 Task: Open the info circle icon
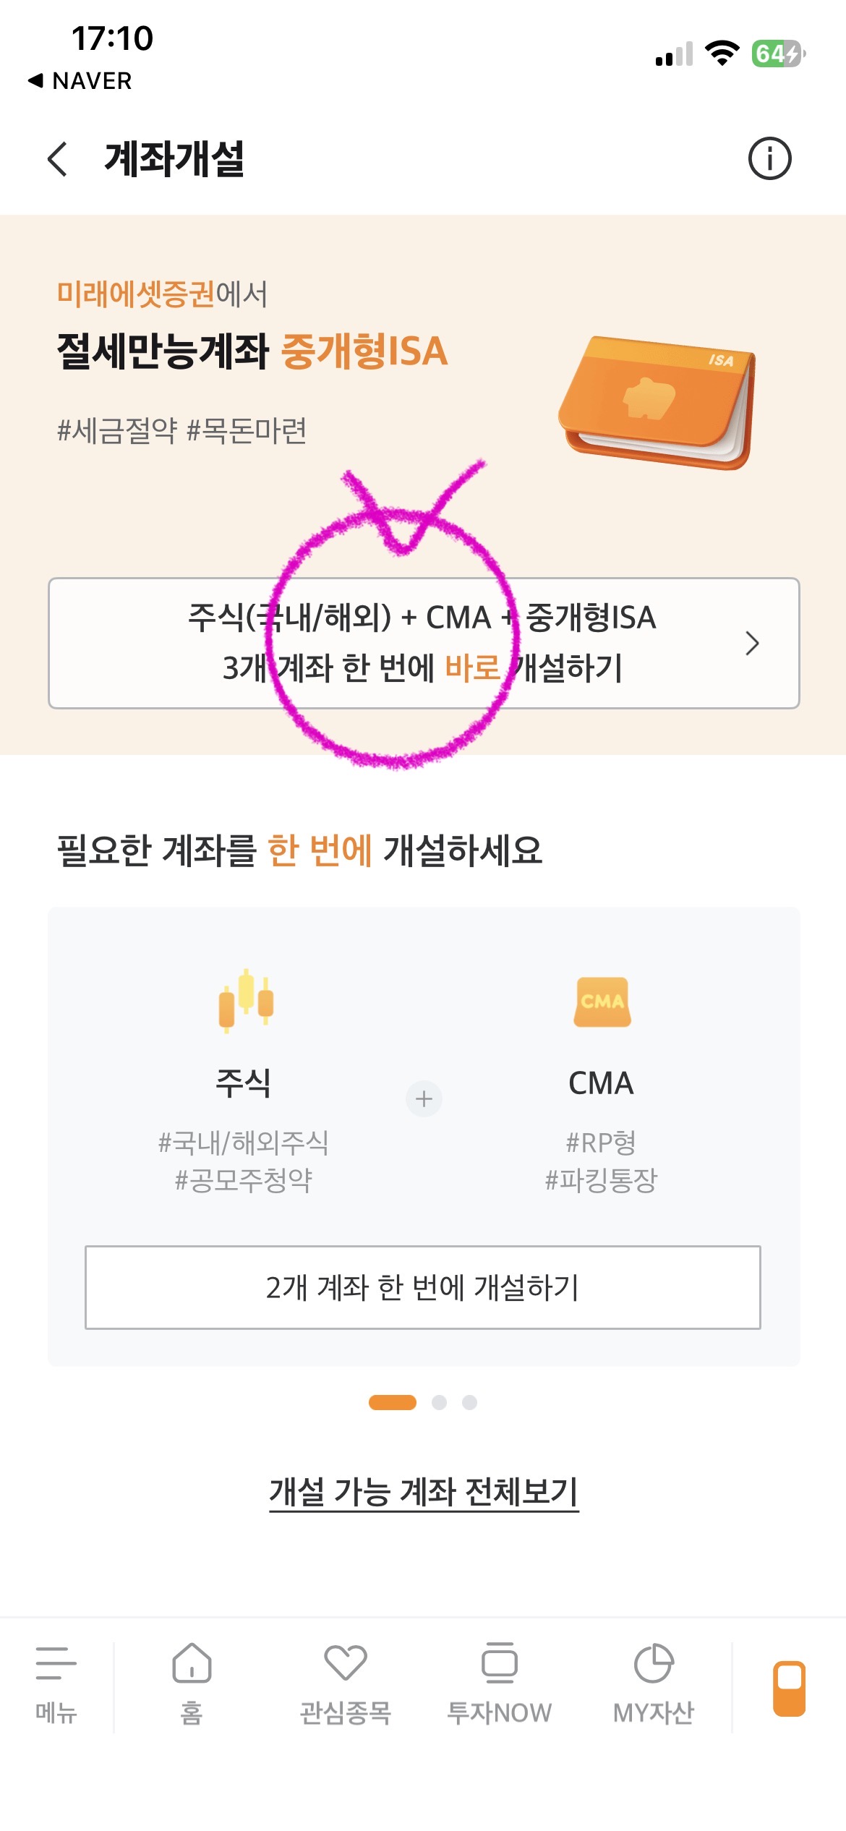[x=769, y=158]
